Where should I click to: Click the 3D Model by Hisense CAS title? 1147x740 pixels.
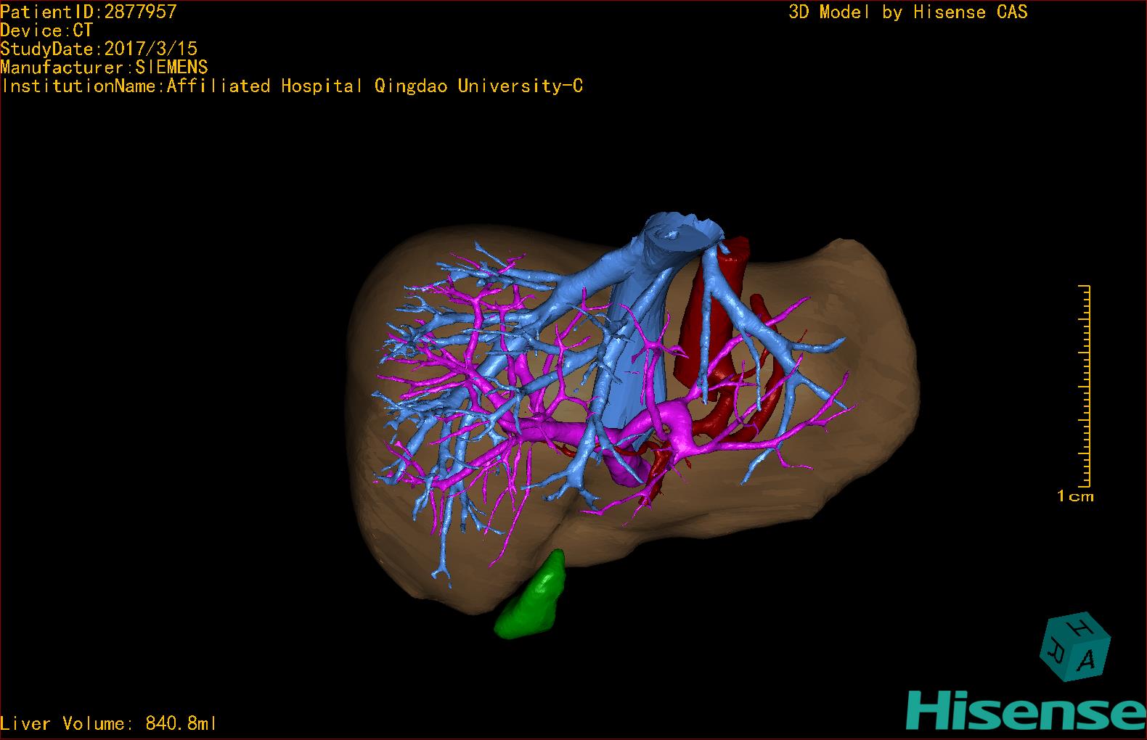(908, 12)
